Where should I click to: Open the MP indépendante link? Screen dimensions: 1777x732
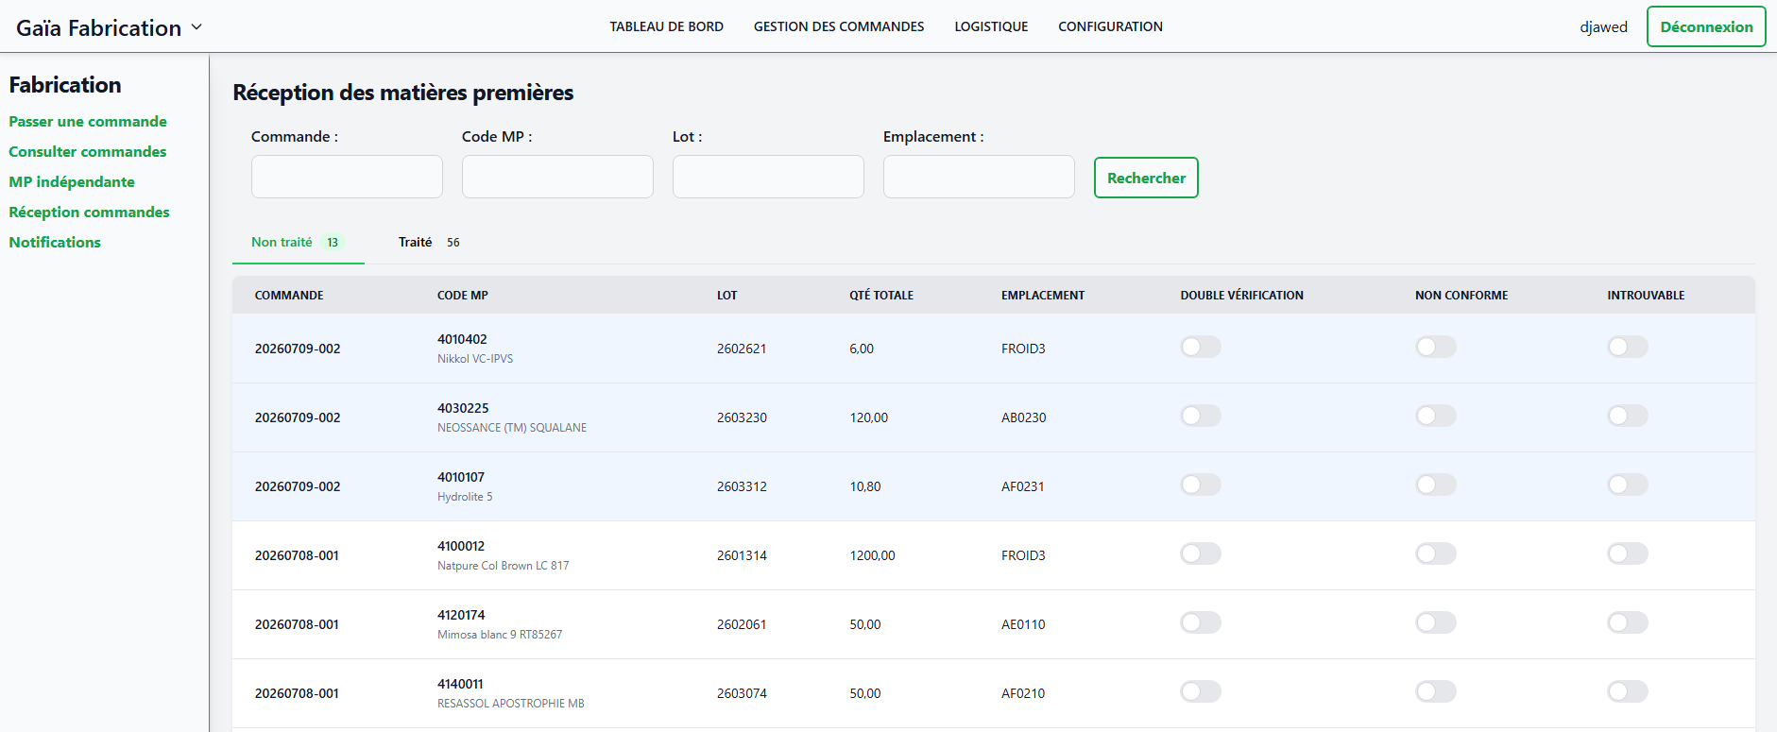click(x=72, y=181)
